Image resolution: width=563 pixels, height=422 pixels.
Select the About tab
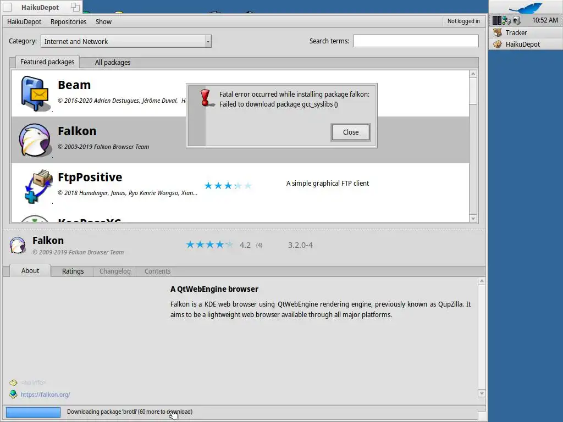point(30,270)
